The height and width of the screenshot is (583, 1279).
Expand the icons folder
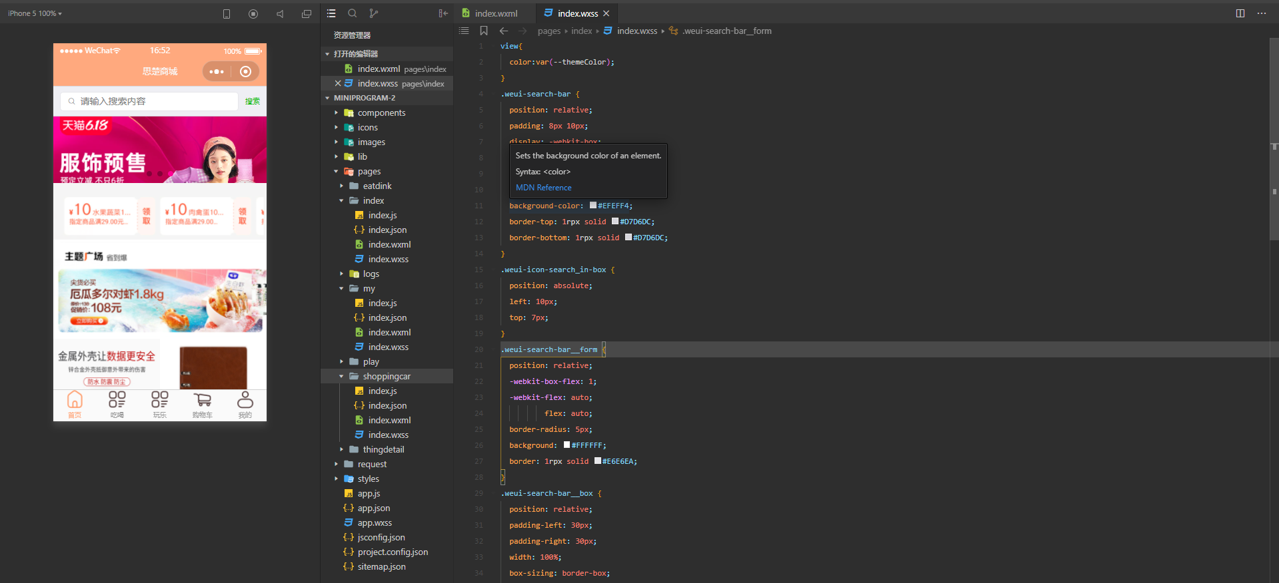point(336,127)
